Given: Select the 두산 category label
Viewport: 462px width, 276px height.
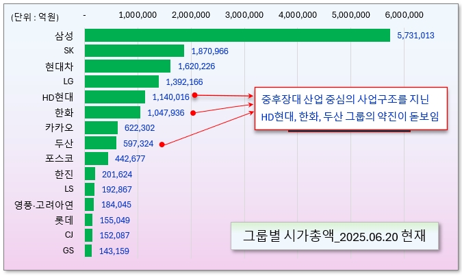Looking at the screenshot, I should 64,143.
